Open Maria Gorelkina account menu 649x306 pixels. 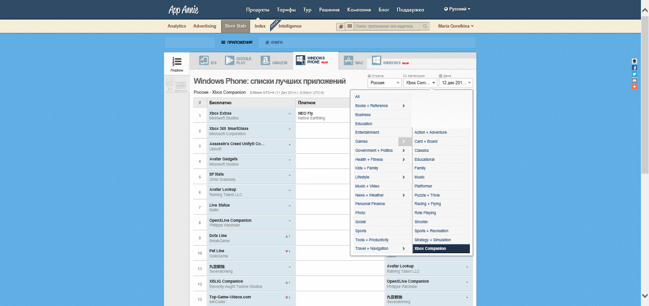pyautogui.click(x=455, y=26)
